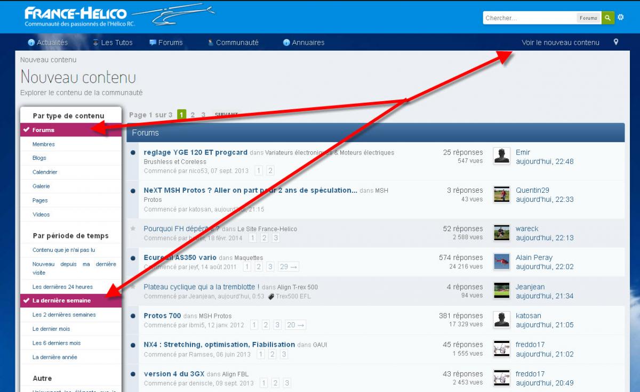Open topic reglage YGE 120 ET progcard
Image resolution: width=640 pixels, height=392 pixels.
196,152
